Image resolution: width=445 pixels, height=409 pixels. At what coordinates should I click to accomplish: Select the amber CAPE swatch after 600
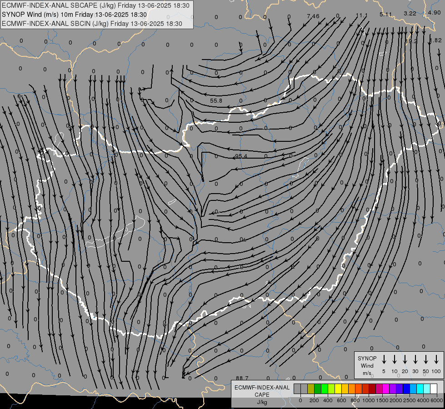[x=345, y=389]
